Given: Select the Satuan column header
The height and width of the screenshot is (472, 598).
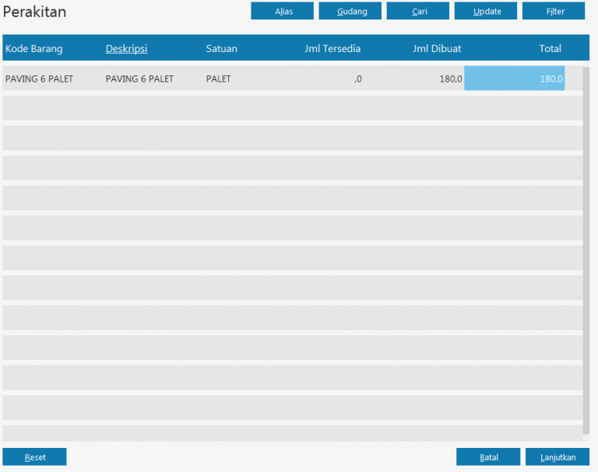Looking at the screenshot, I should (221, 48).
